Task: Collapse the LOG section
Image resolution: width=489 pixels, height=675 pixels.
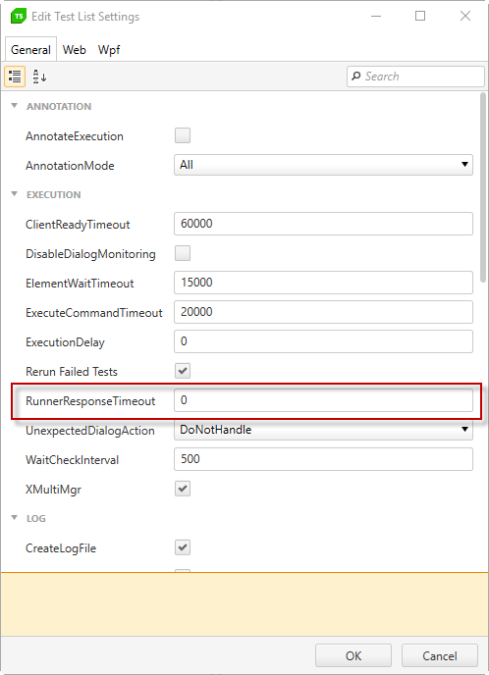Action: (14, 518)
